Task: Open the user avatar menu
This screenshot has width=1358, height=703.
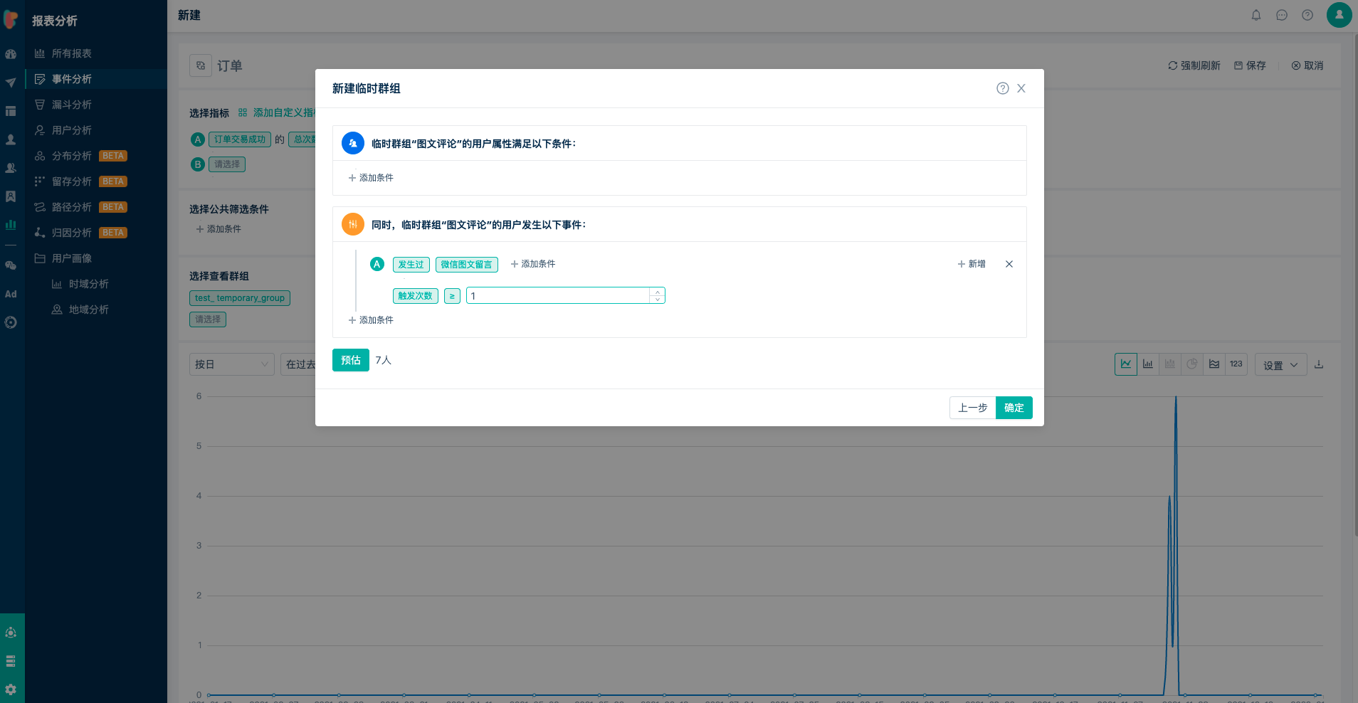Action: (x=1339, y=15)
